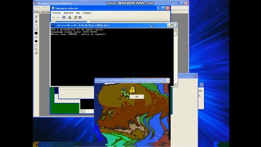
Task: Select the Hollow Rectangle tool
Action: (x=36, y=29)
